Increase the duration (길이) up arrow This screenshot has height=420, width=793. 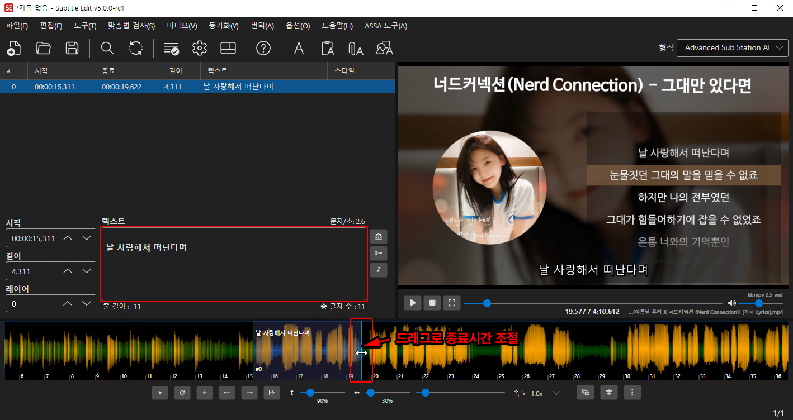click(67, 271)
